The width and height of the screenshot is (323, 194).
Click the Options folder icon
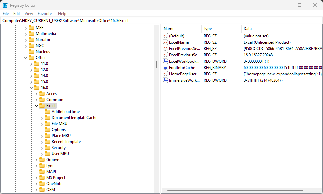point(47,130)
